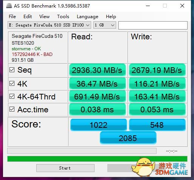The height and width of the screenshot is (180, 194).
Task: Open the File menu
Action: (x=12, y=17)
